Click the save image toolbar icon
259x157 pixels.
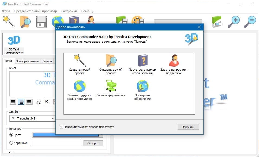pyautogui.click(x=122, y=20)
